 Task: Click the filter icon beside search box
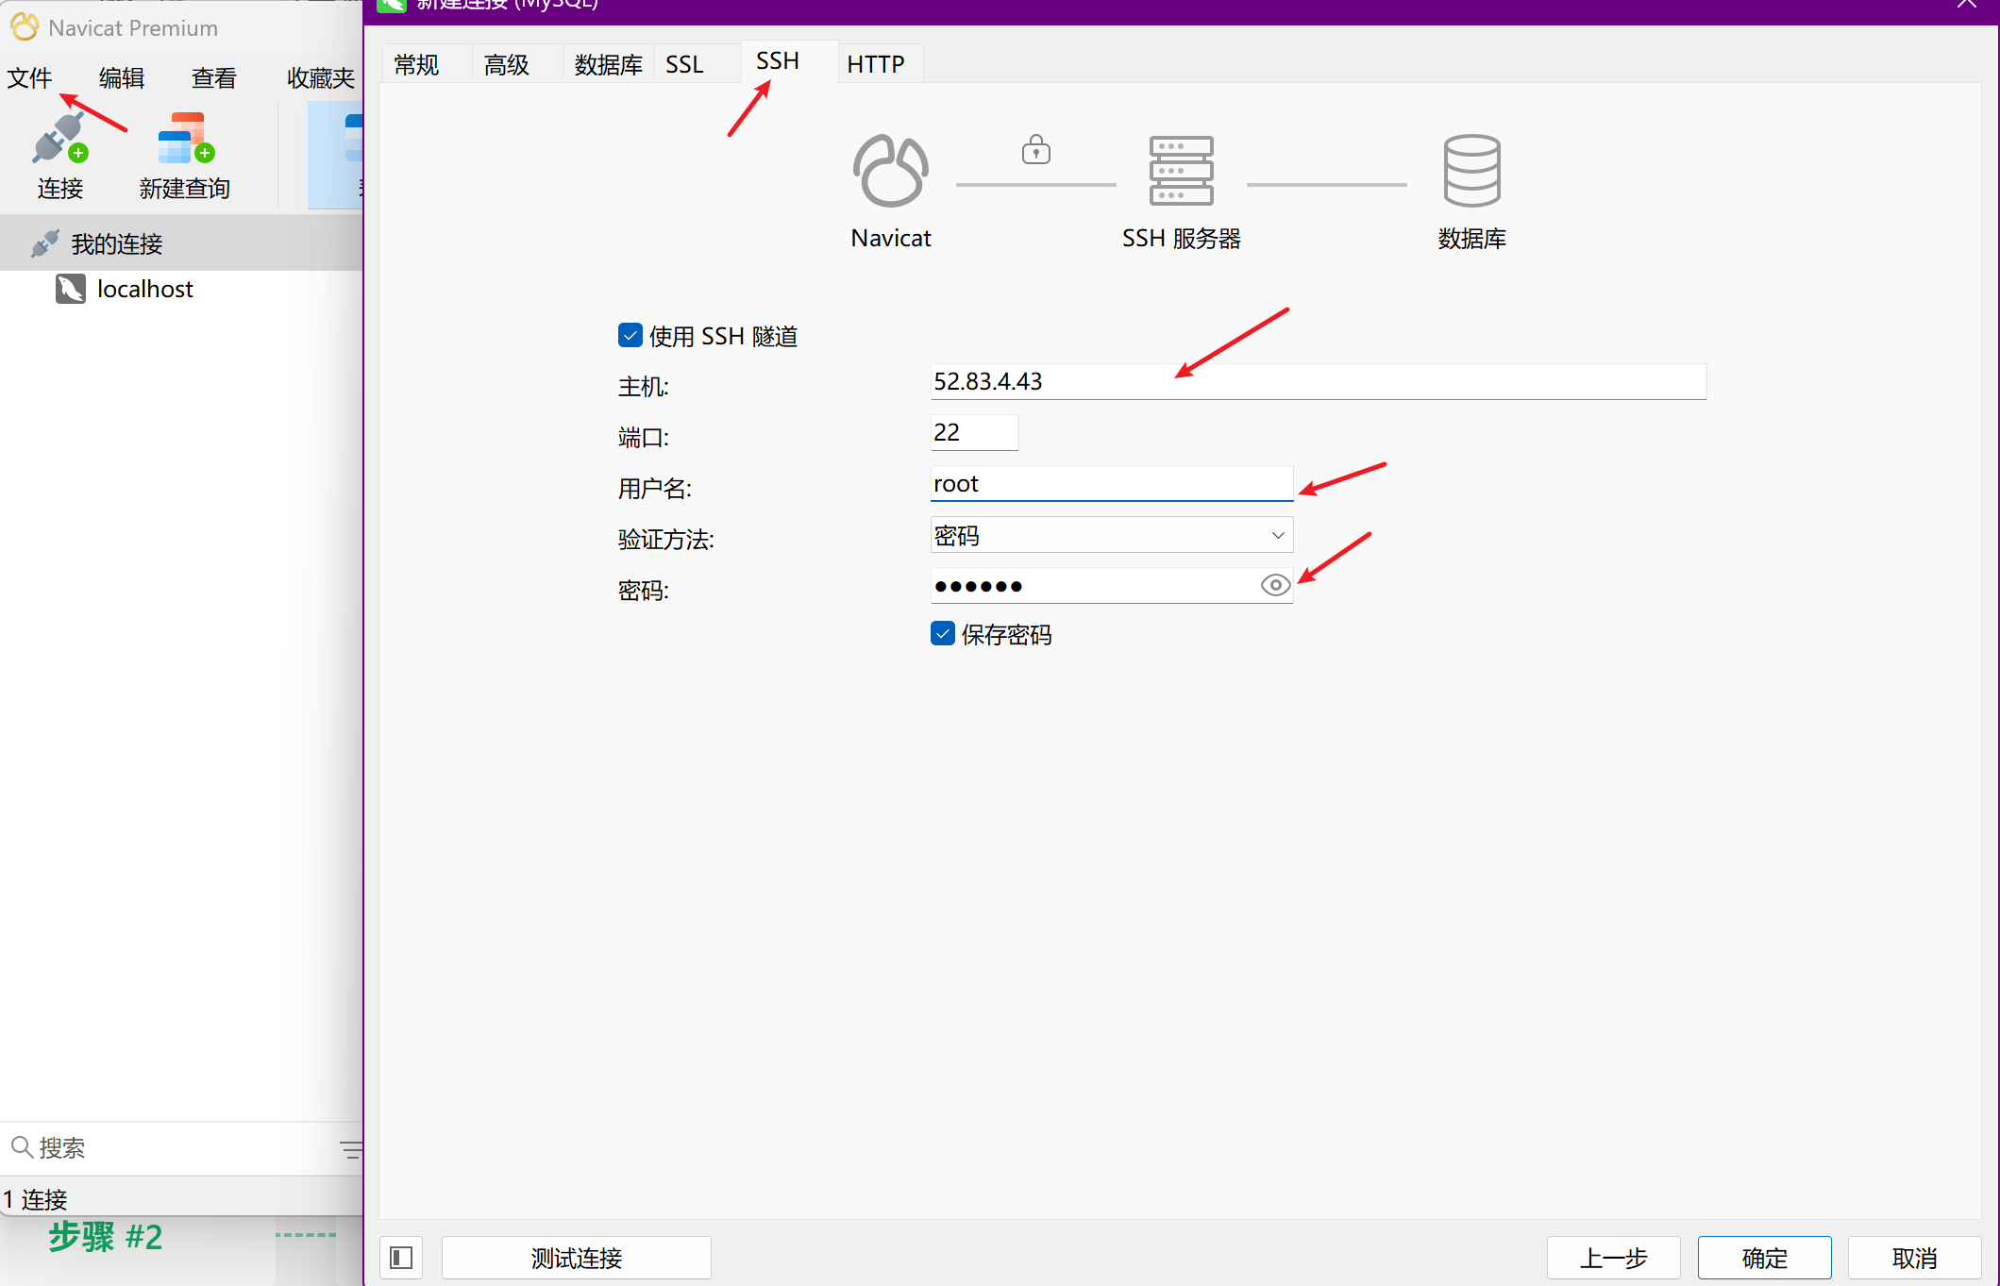(x=350, y=1148)
